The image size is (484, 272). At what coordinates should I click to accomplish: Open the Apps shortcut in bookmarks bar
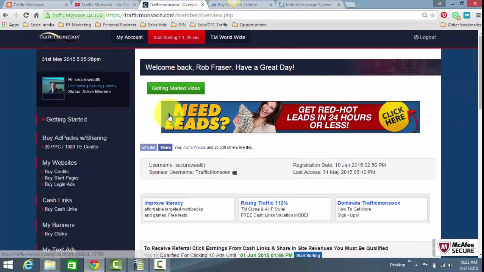(x=11, y=25)
